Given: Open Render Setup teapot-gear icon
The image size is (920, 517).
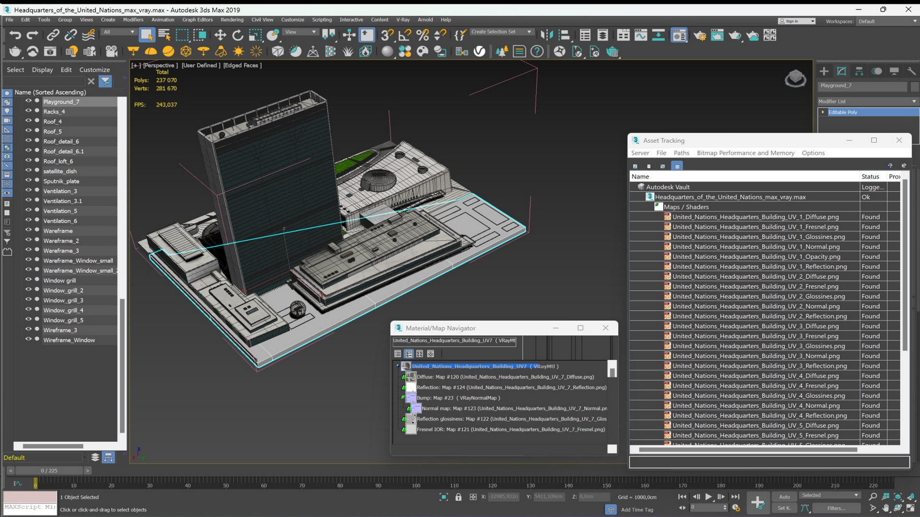Looking at the screenshot, I should click(700, 35).
